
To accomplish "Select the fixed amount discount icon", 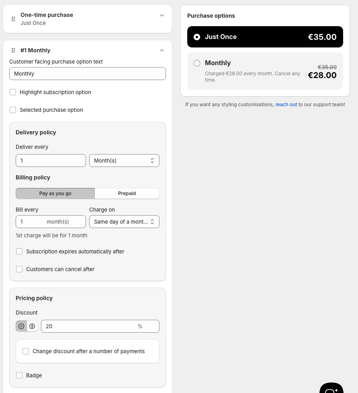I will pos(32,326).
